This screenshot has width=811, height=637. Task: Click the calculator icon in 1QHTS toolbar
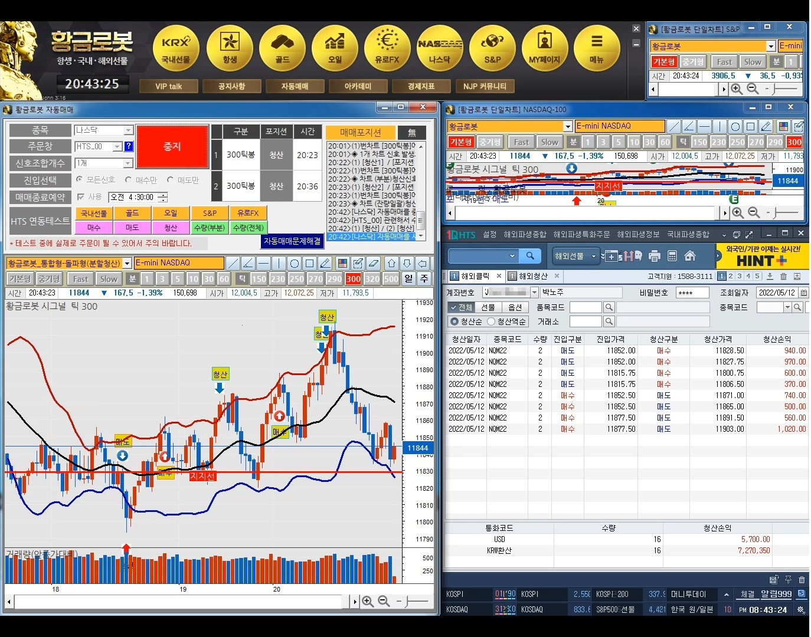tap(672, 256)
